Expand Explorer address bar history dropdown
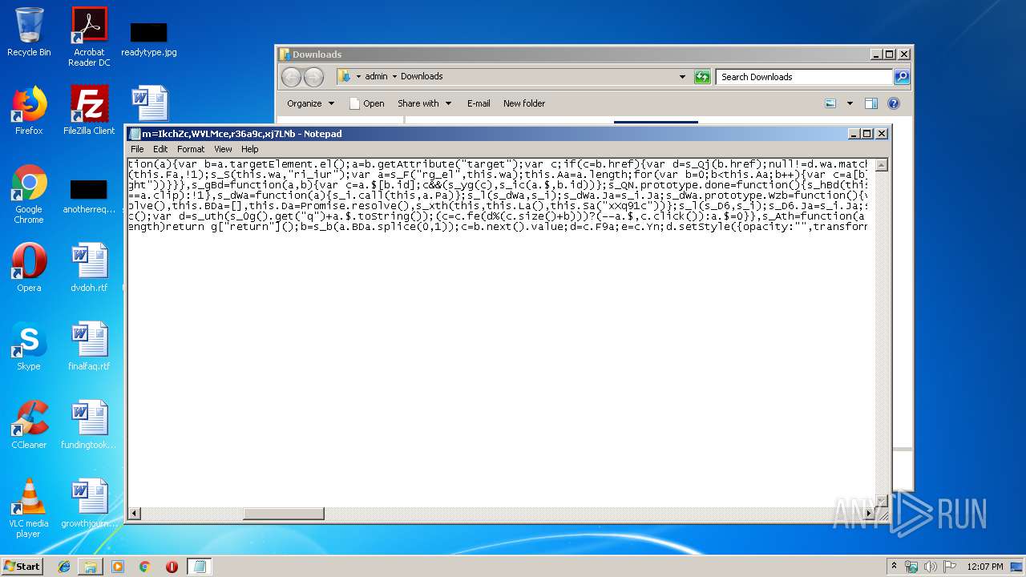 [x=682, y=77]
